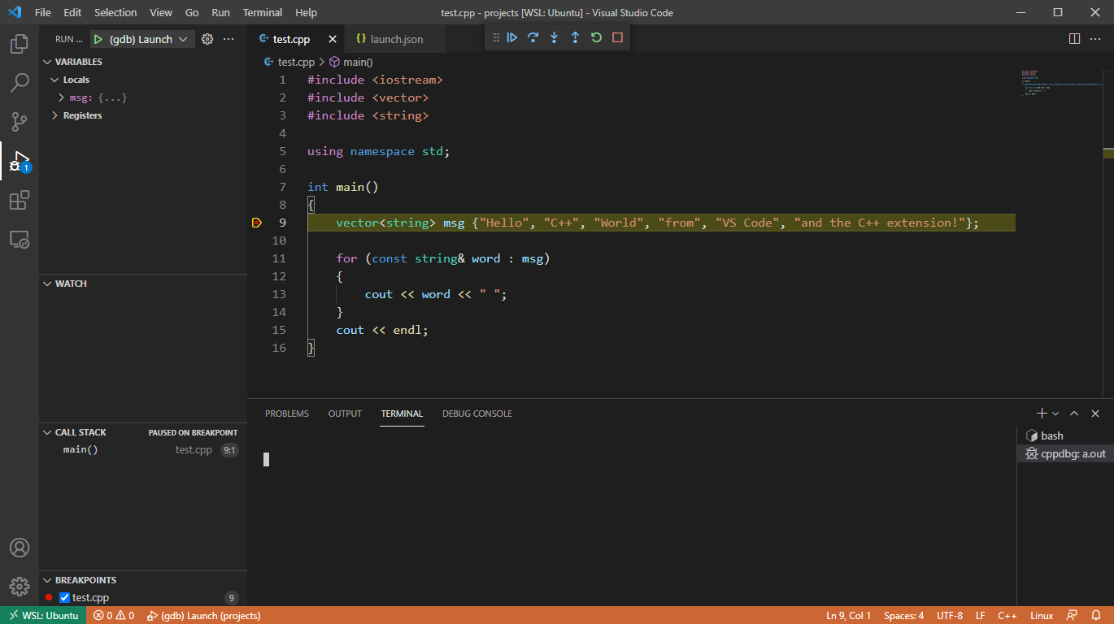1114x624 pixels.
Task: Toggle the test.cpp breakpoint checkbox
Action: click(x=65, y=598)
